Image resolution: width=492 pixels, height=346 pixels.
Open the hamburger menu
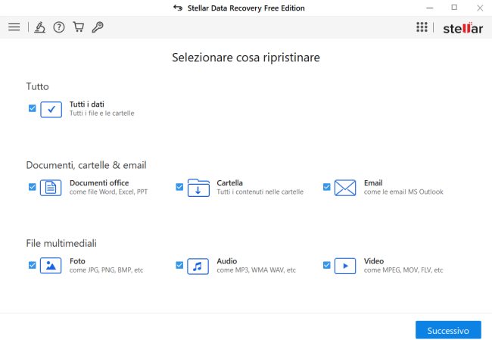pos(14,27)
